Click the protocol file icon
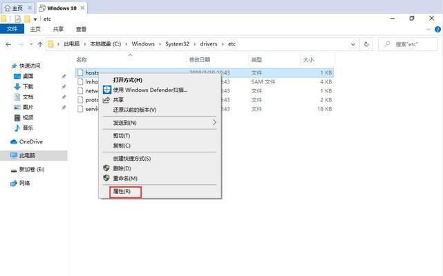 [80, 99]
